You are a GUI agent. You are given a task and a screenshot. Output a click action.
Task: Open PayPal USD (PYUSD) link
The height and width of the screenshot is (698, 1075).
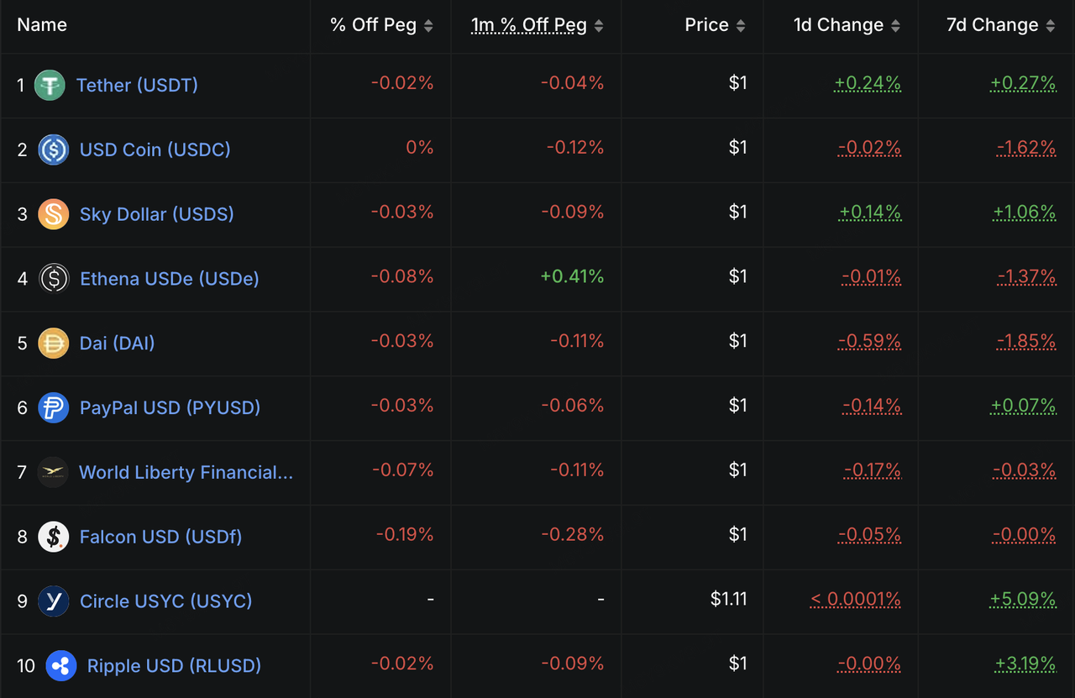(170, 407)
